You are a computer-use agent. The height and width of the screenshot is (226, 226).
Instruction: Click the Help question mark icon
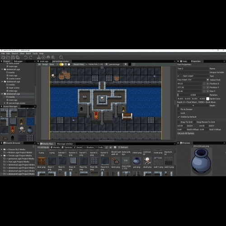coord(181,61)
